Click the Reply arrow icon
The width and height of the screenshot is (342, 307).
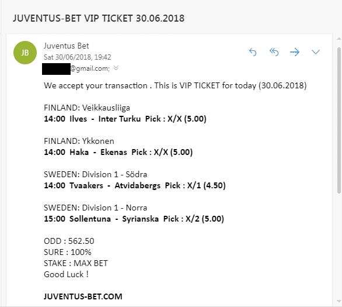253,52
